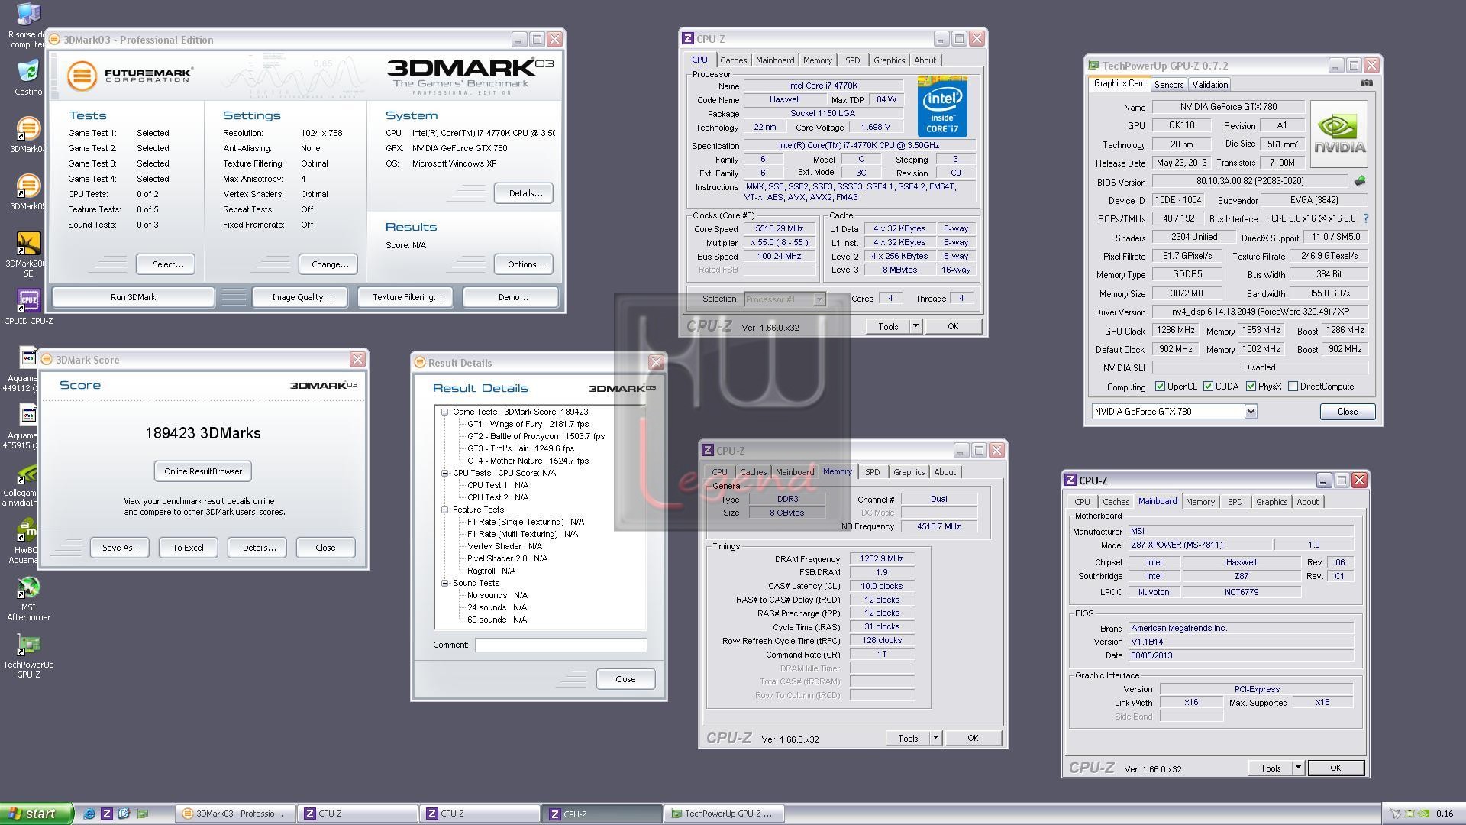Image resolution: width=1466 pixels, height=825 pixels.
Task: Collapse the Sound Tests tree node
Action: 444,583
